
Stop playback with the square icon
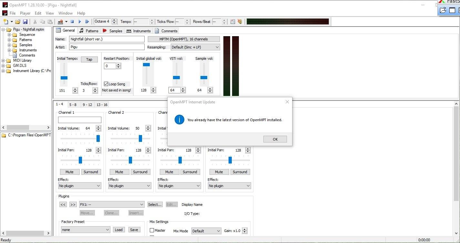[72, 22]
